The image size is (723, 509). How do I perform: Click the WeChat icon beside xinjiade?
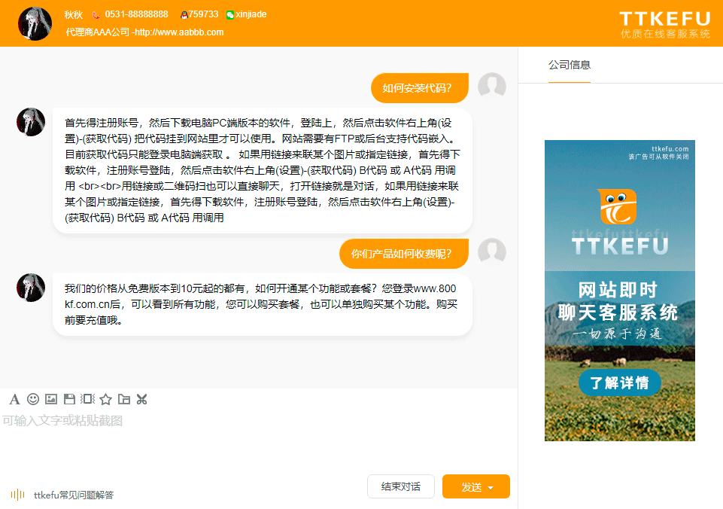click(230, 15)
